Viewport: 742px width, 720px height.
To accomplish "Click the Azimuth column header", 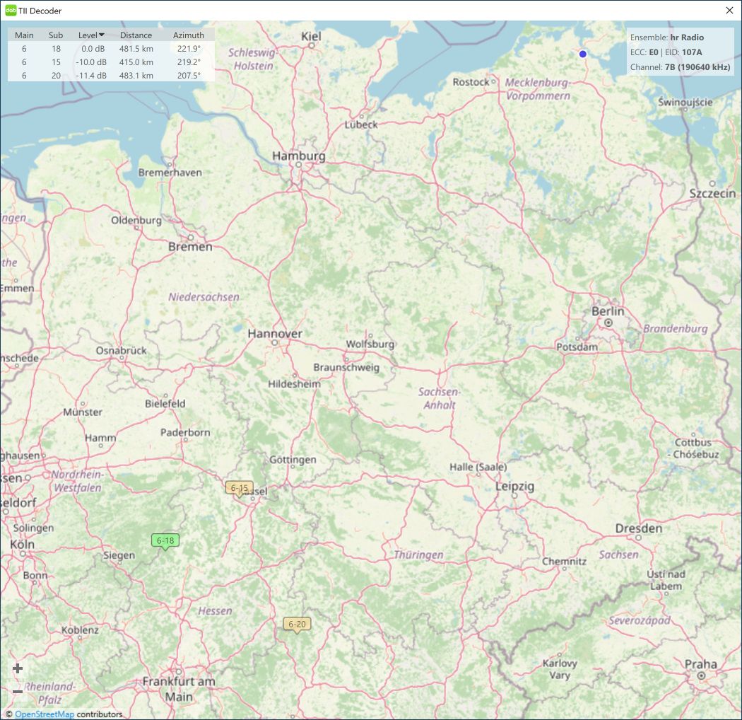I will tap(188, 35).
